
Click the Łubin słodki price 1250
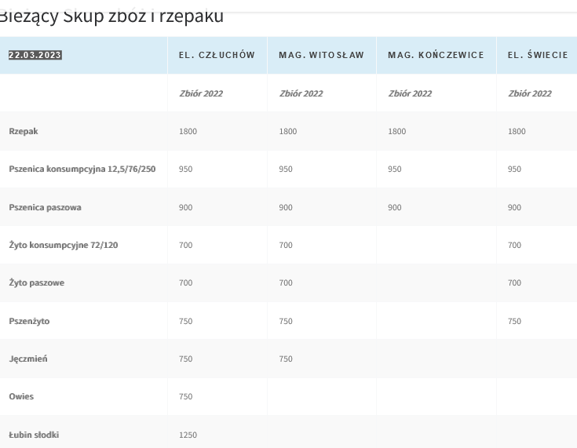tap(188, 435)
